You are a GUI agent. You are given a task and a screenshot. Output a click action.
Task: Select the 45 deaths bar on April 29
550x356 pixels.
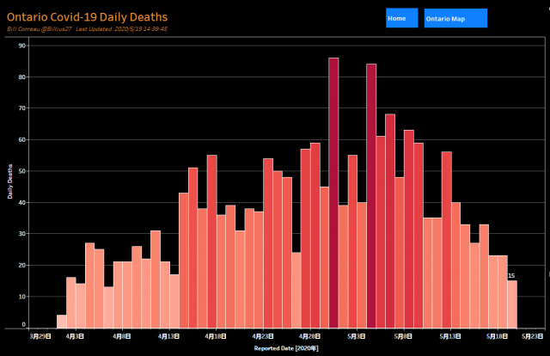[x=325, y=258]
